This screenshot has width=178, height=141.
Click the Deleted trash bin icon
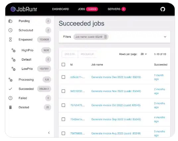[x=10, y=107]
